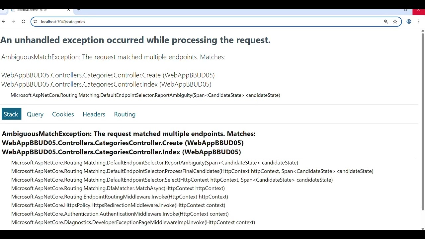Screen dimensions: 425x239
Task: Click the scrollbar up arrow
Action: [x=423, y=31]
